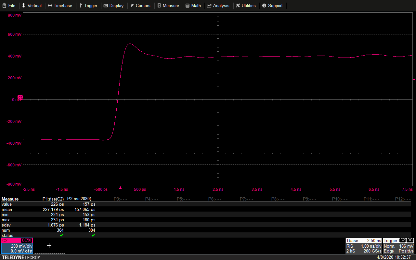Open the Utilities menu
This screenshot has height=260, width=416.
246,6
